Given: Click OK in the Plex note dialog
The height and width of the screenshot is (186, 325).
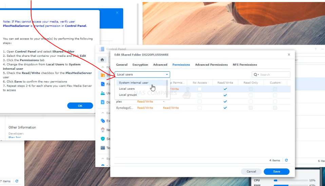Looking at the screenshot, I should coord(80,106).
